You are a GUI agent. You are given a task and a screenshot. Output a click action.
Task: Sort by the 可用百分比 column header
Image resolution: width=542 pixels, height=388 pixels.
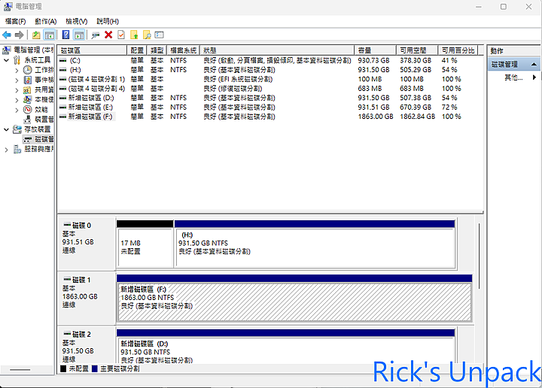458,50
